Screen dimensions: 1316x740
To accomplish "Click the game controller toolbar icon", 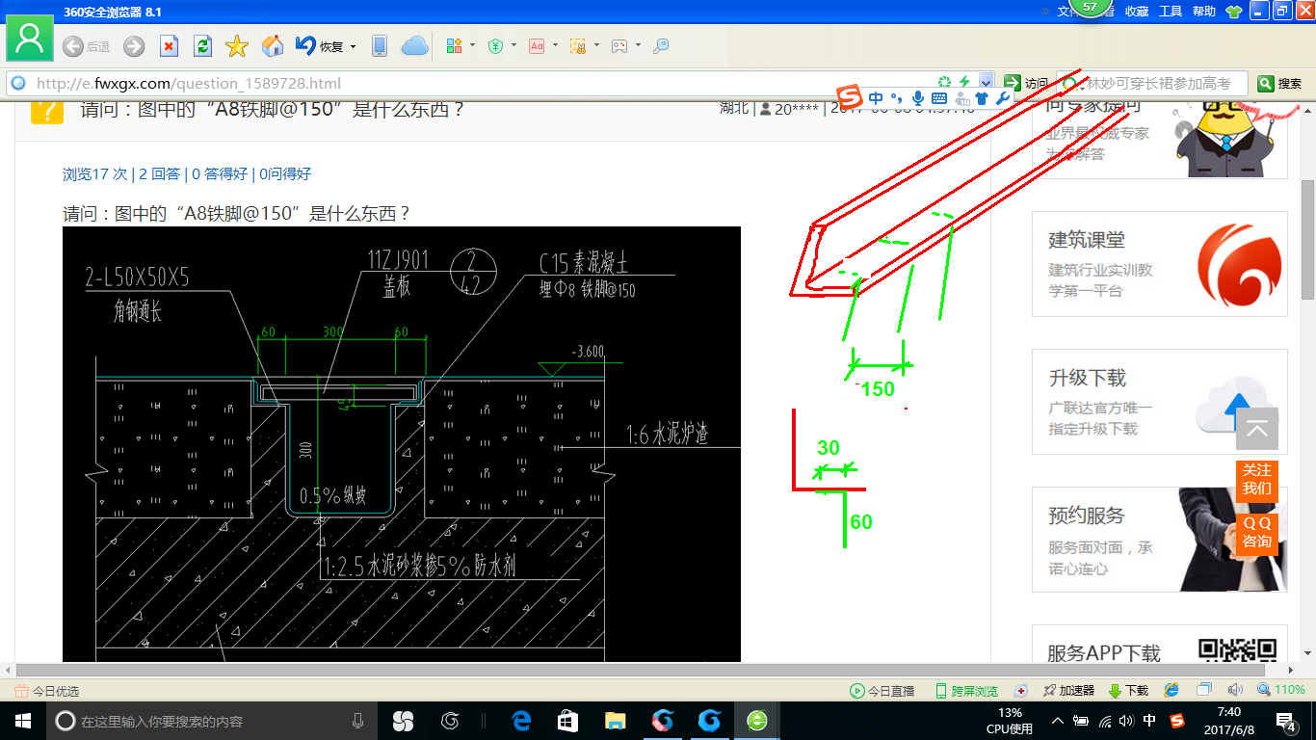I will point(619,46).
